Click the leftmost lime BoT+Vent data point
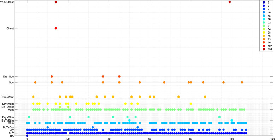Image resolution: width=275 pixels, height=140 pixels. pyautogui.click(x=60, y=107)
